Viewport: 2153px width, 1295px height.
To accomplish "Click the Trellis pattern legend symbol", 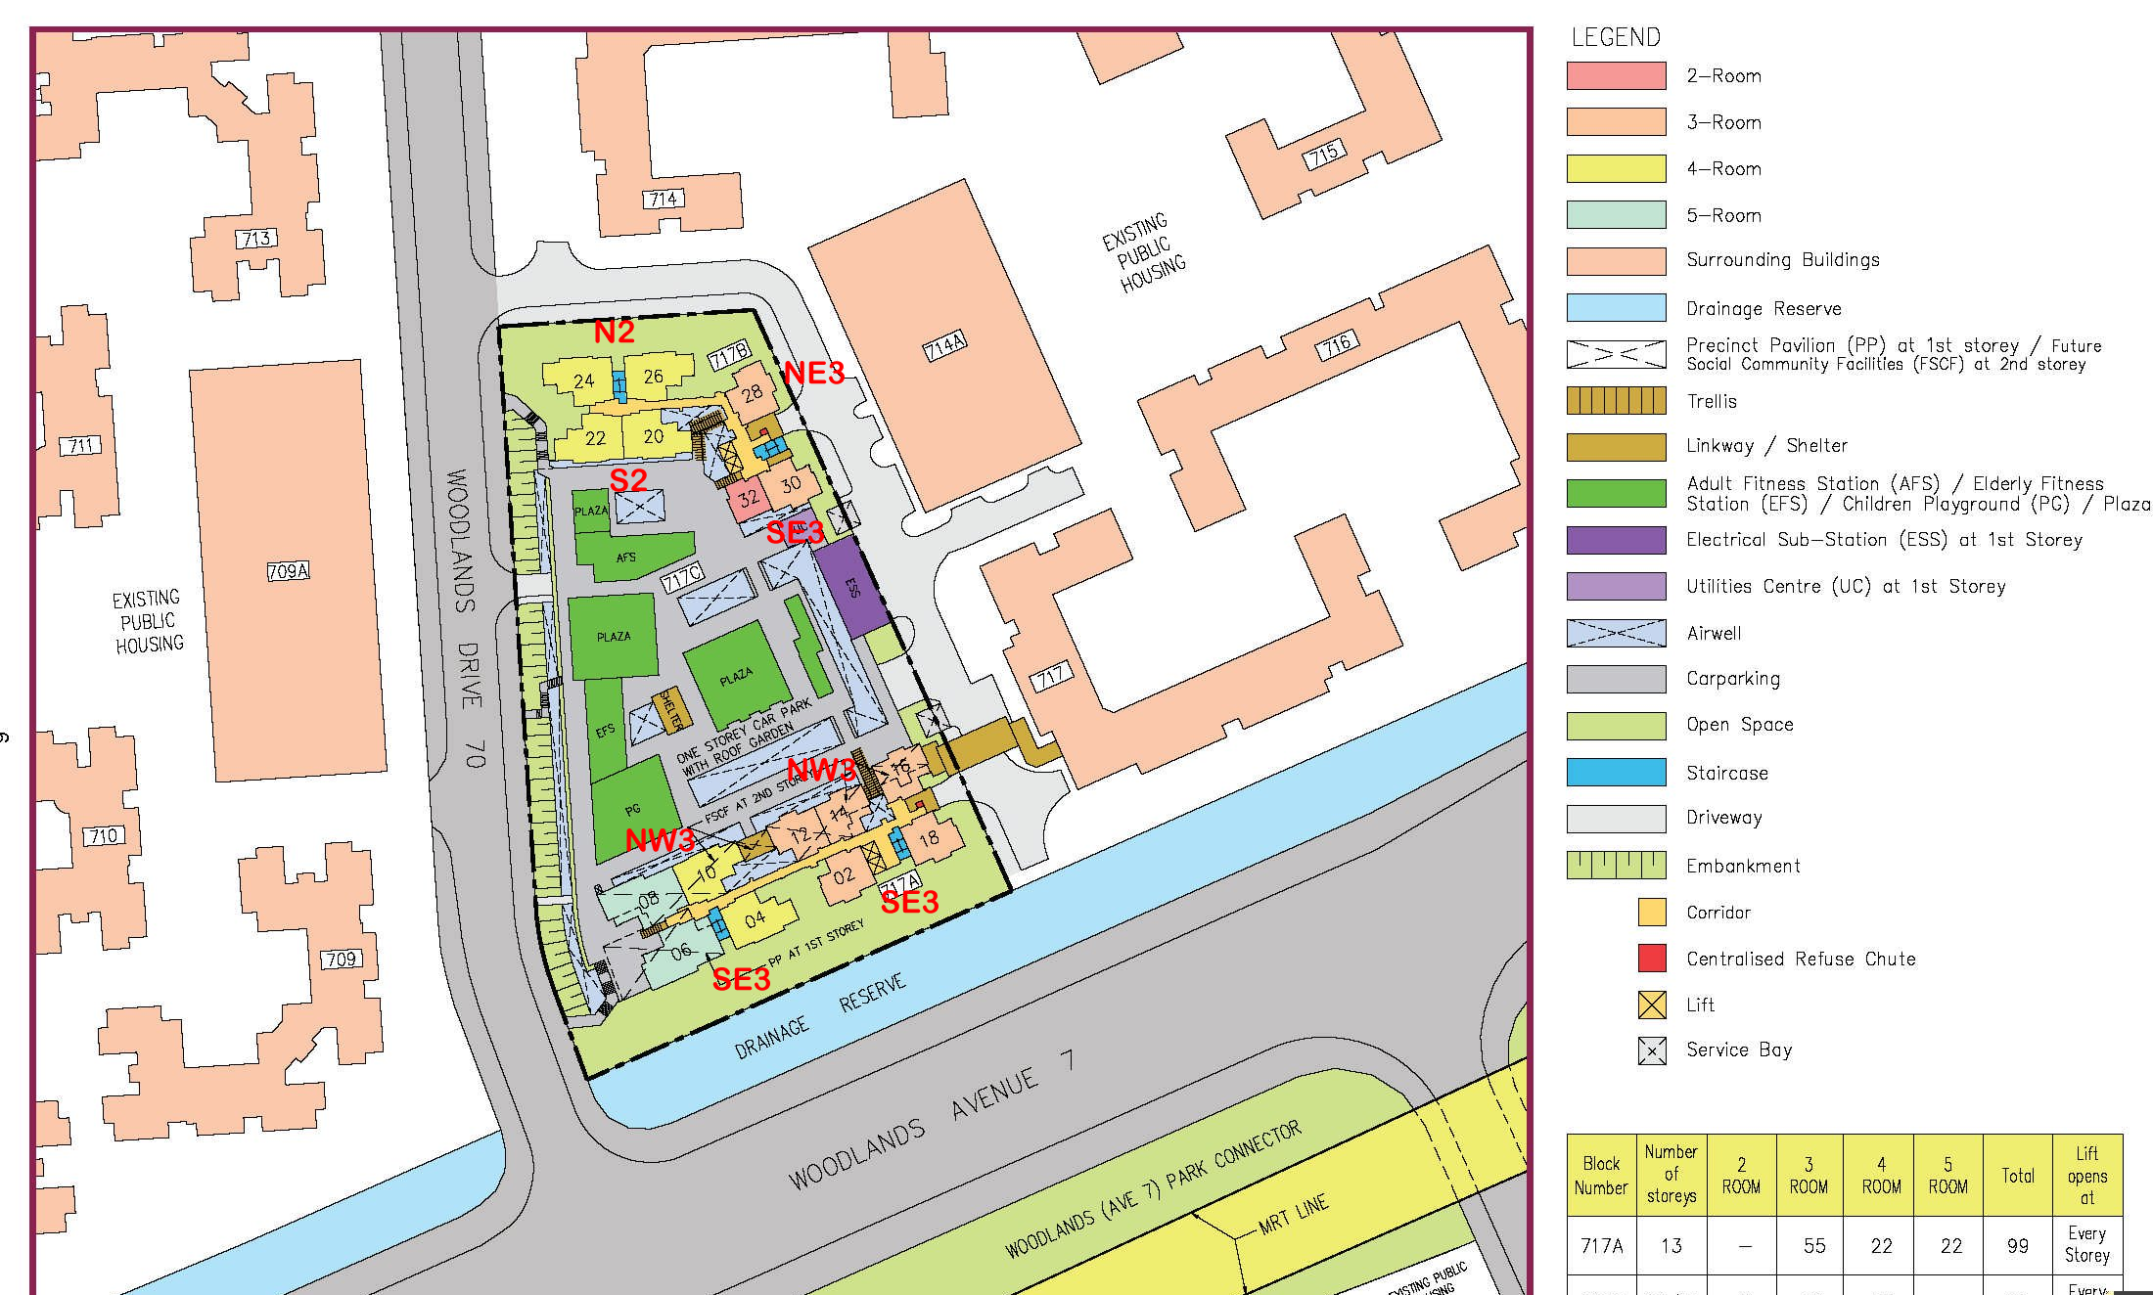I will click(x=1616, y=401).
